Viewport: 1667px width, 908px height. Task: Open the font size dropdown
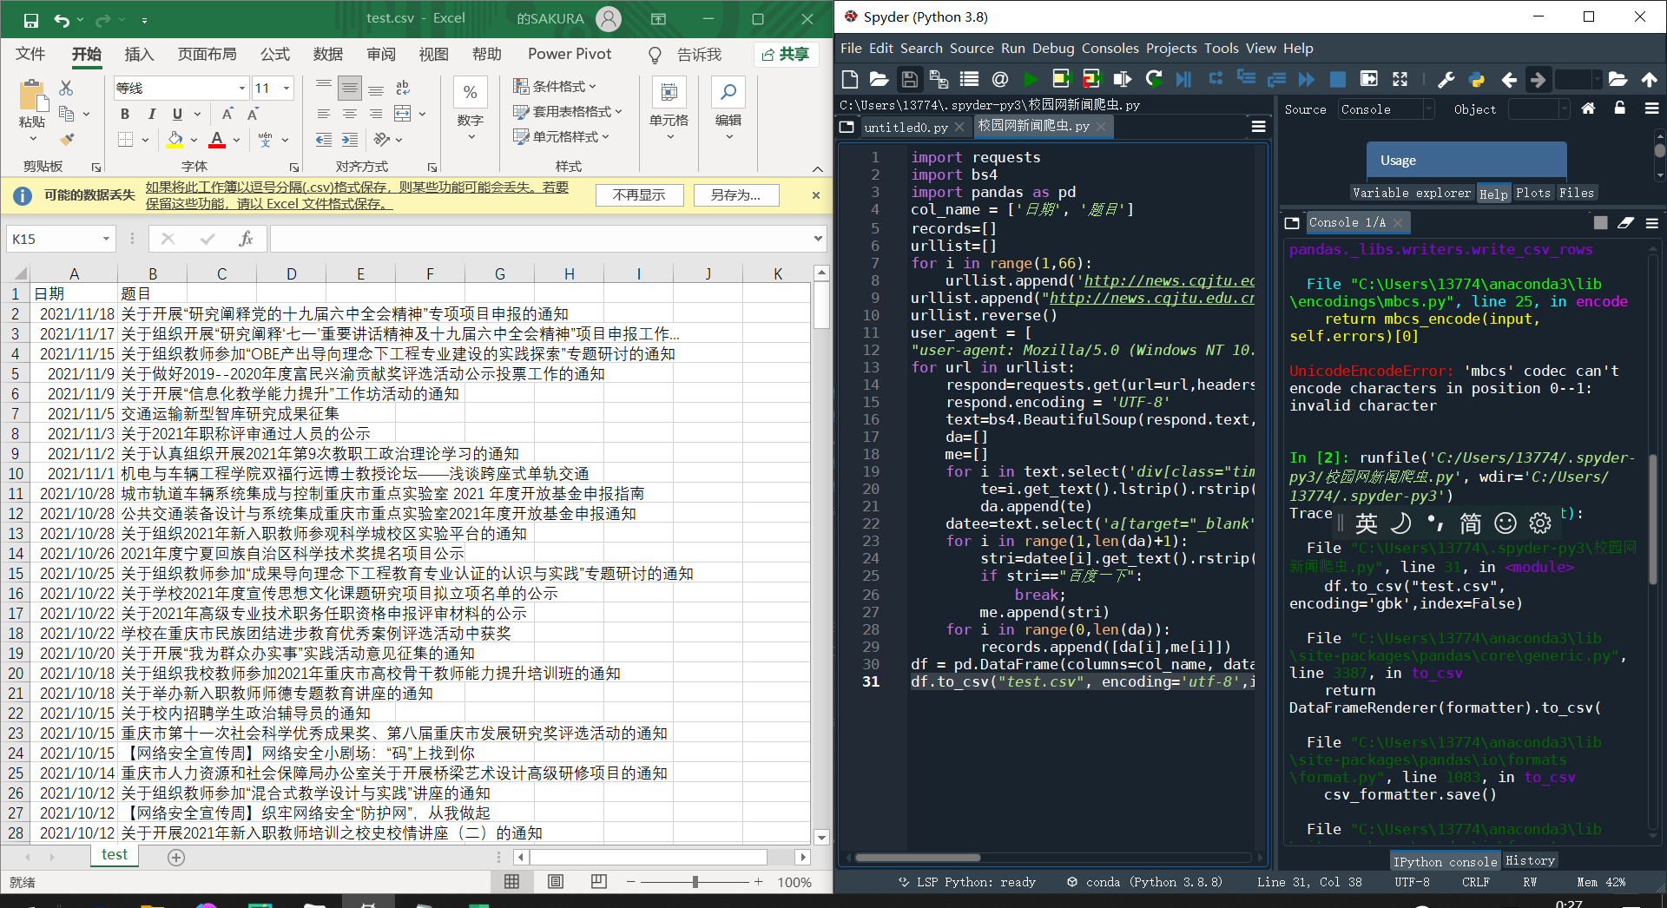pyautogui.click(x=286, y=88)
